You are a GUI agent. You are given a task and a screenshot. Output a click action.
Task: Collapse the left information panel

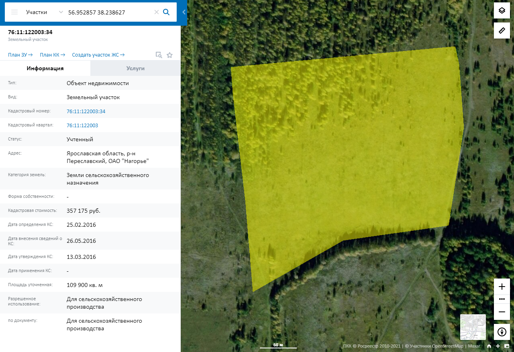click(x=184, y=12)
